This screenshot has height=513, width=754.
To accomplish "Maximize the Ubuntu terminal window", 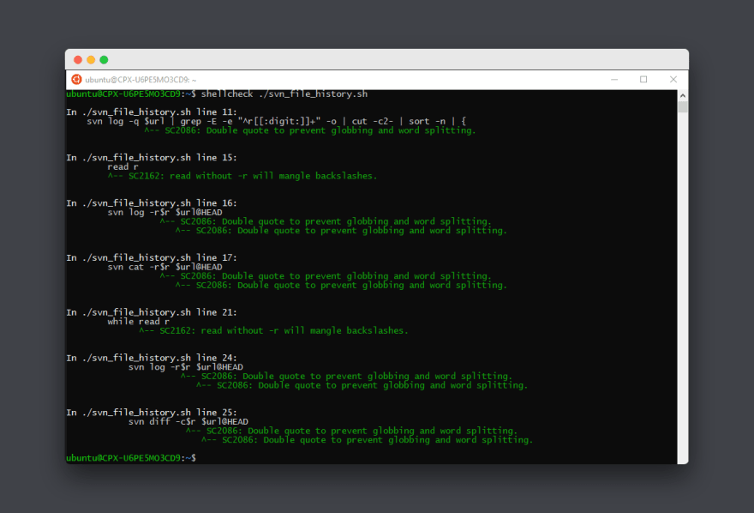I will [643, 80].
